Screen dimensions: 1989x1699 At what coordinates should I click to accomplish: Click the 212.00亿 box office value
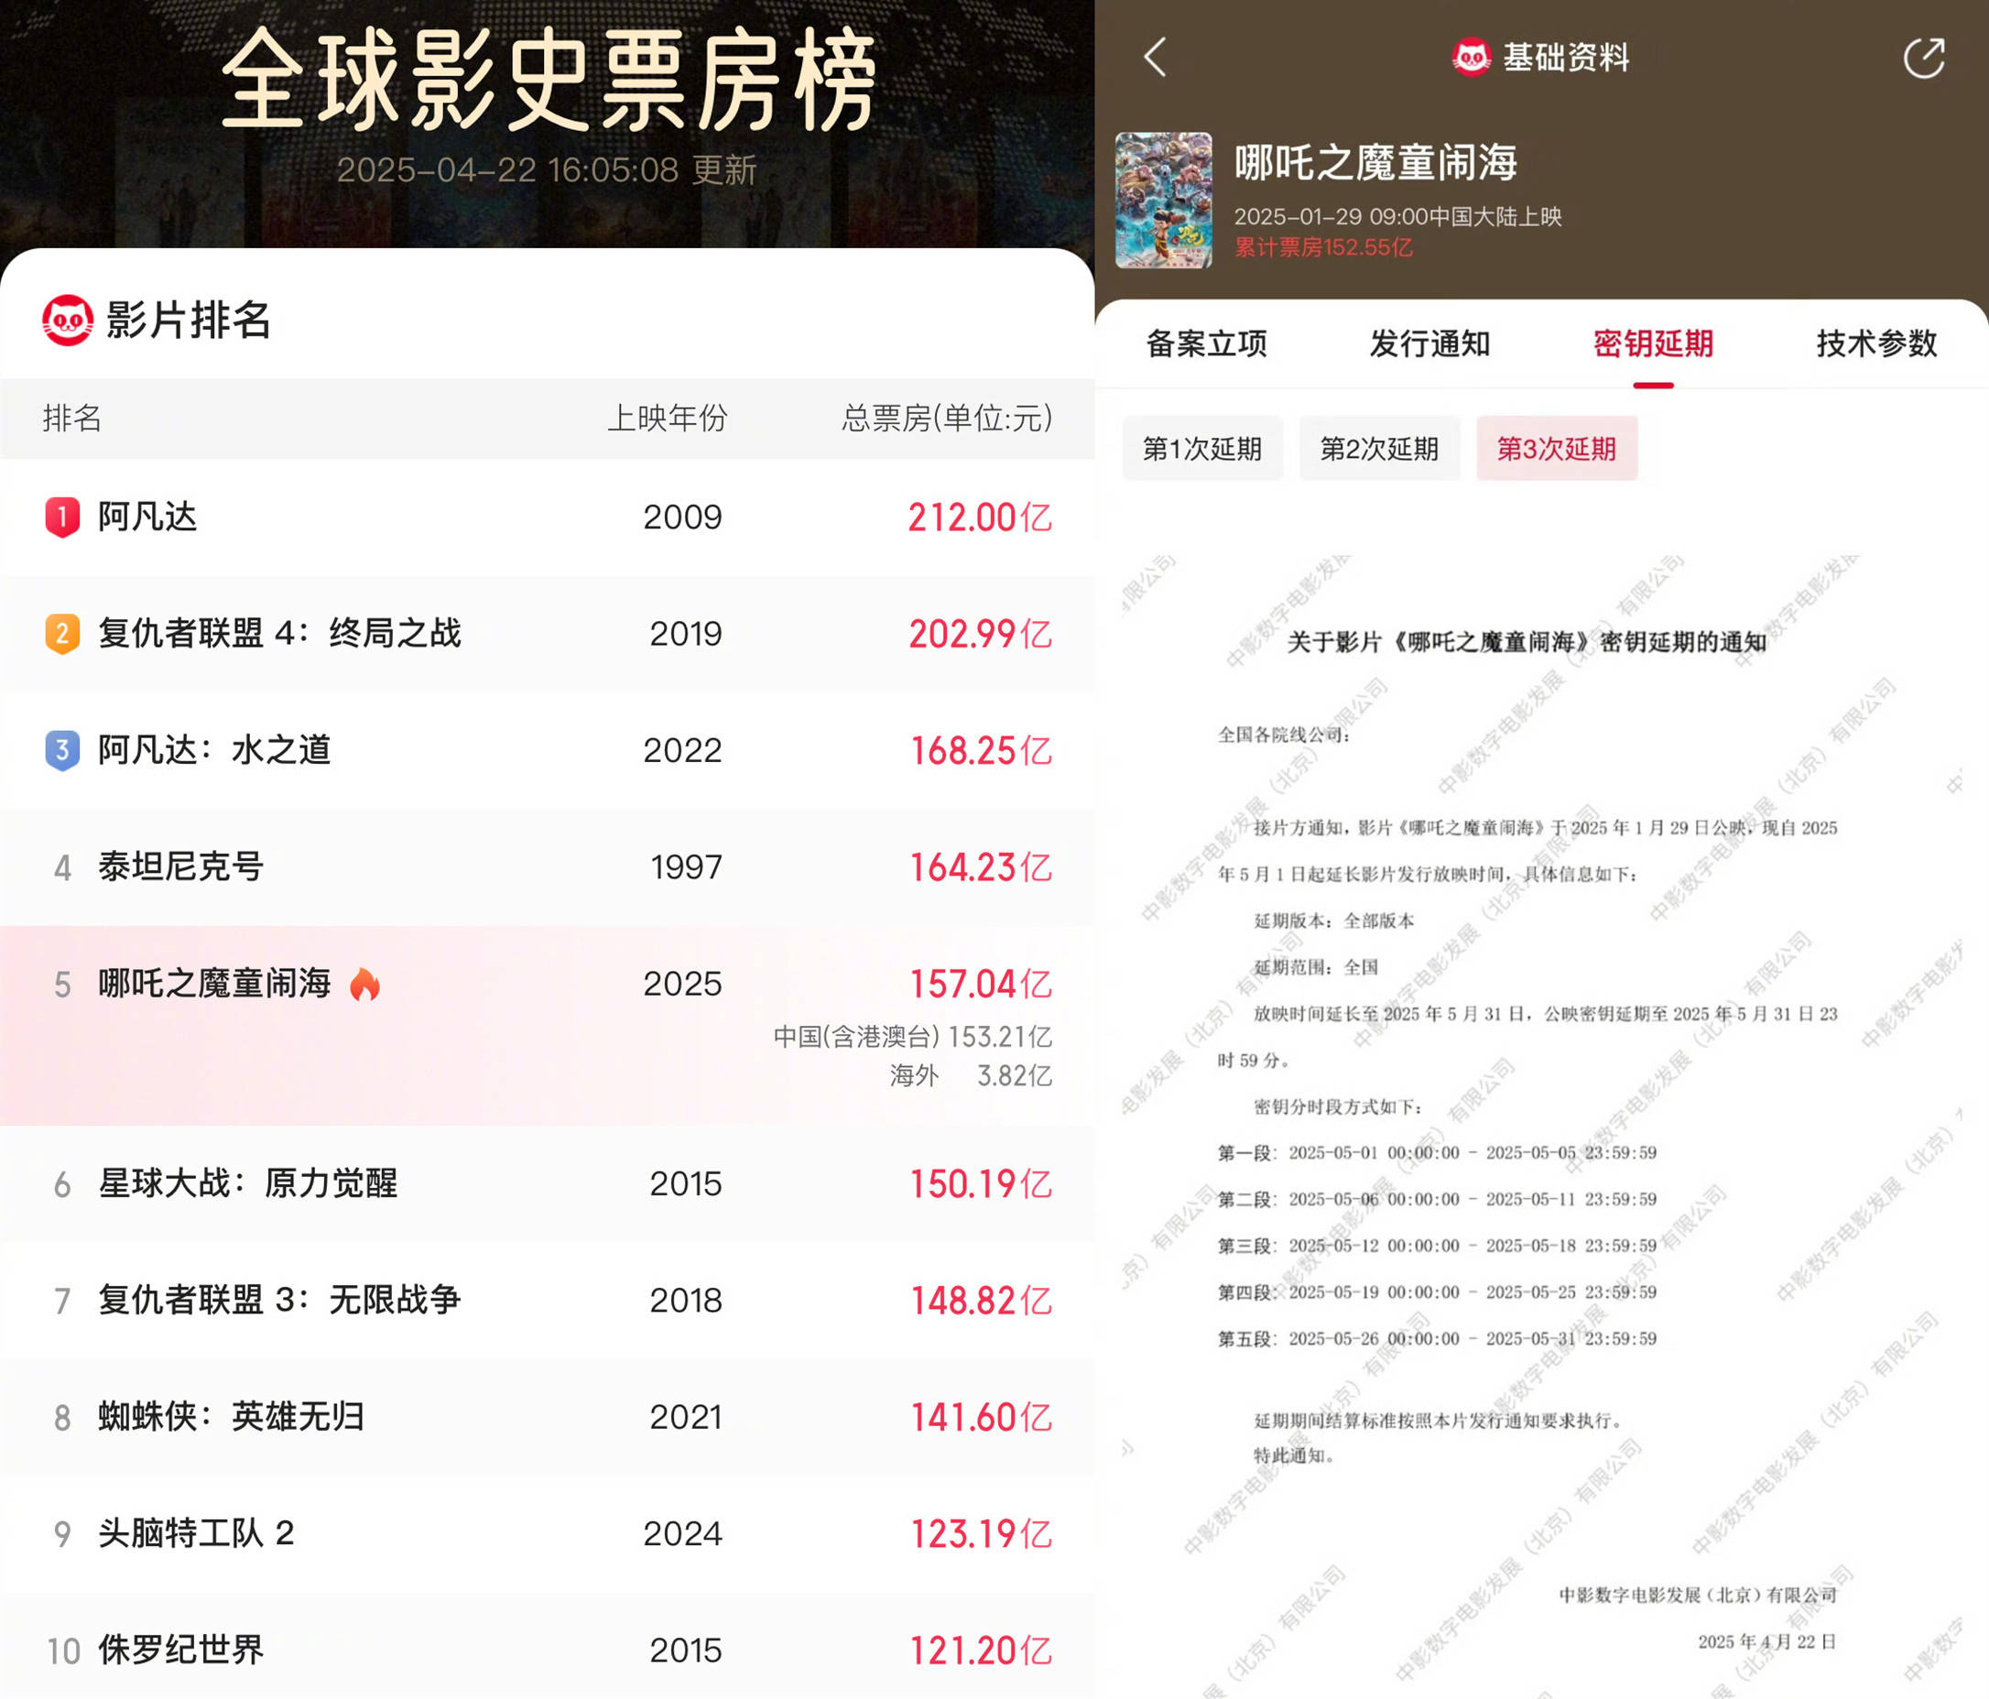point(980,518)
